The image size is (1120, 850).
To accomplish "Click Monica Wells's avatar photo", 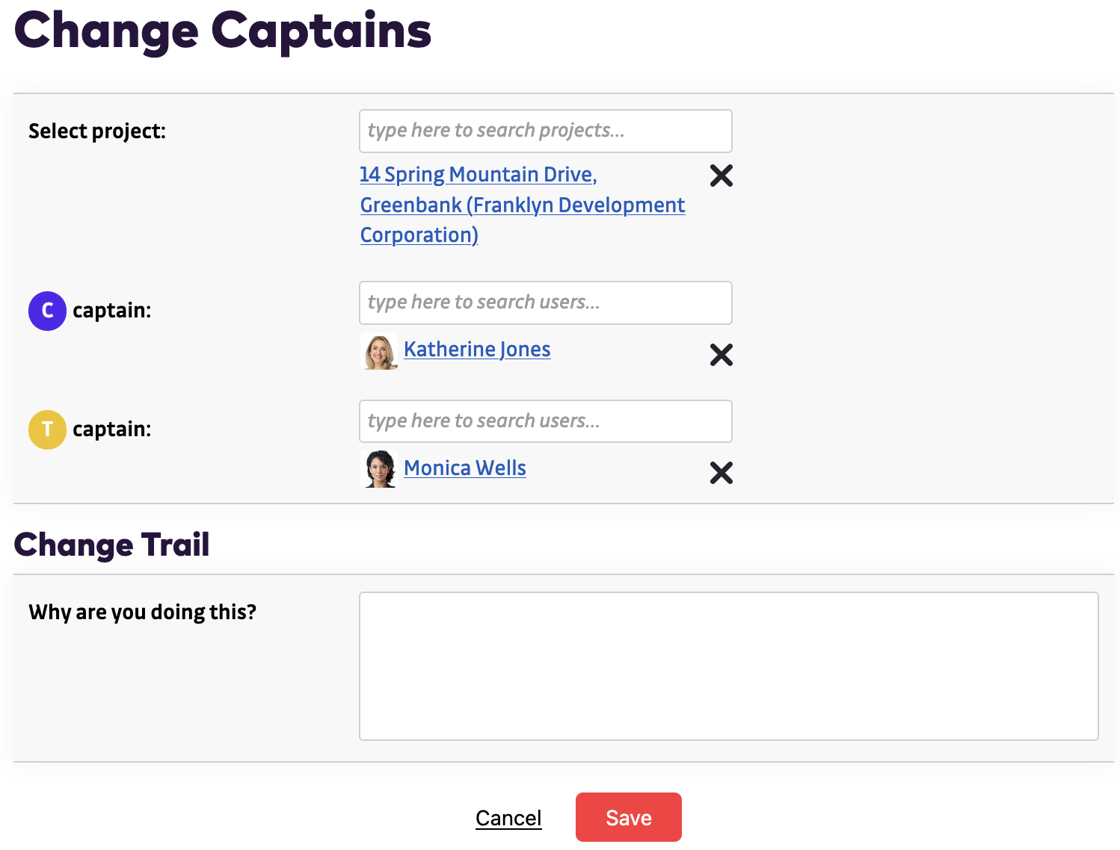I will pyautogui.click(x=380, y=469).
